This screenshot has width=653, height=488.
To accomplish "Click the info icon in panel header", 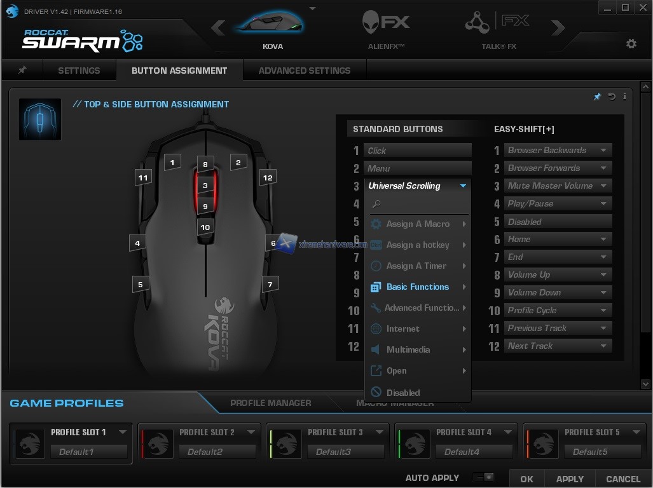I will tap(624, 97).
